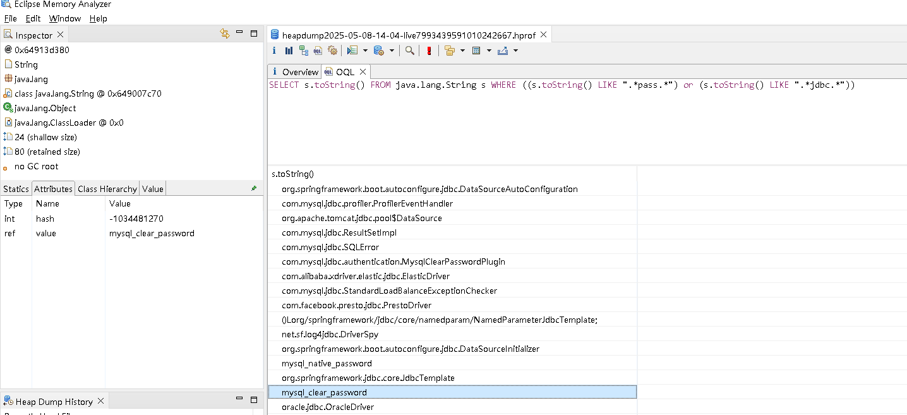This screenshot has height=415, width=907.
Task: Expand the Group result dropdown arrow
Action: click(x=462, y=51)
